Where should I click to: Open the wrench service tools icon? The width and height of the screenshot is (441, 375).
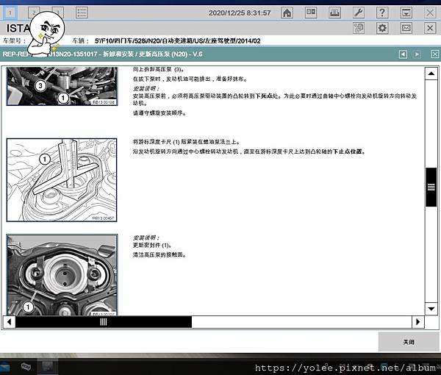[359, 12]
